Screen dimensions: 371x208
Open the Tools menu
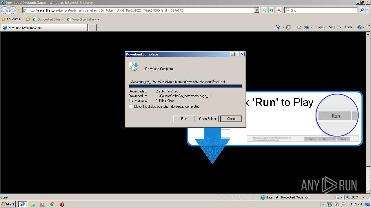(350, 27)
